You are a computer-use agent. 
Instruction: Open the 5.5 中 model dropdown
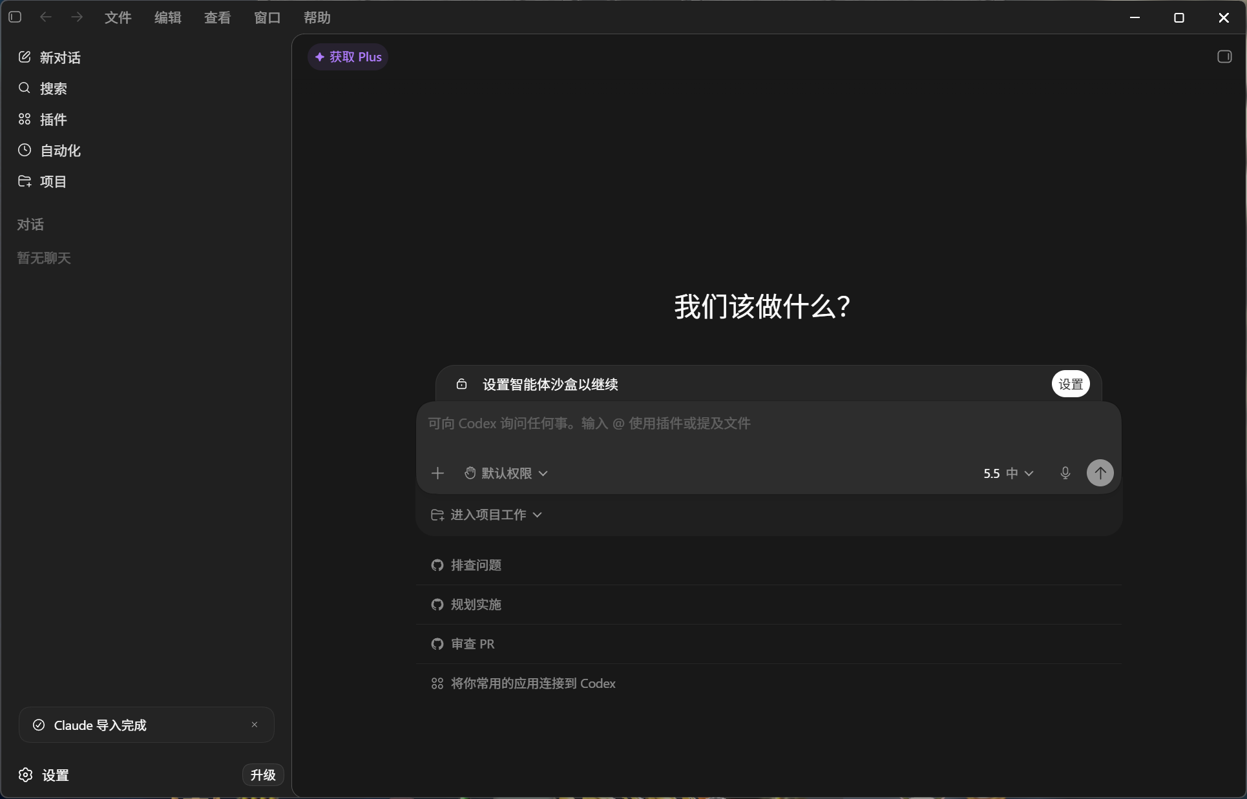[x=1009, y=473]
